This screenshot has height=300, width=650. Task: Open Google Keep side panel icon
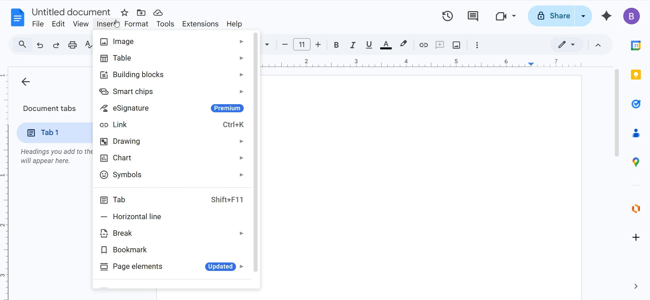click(636, 75)
